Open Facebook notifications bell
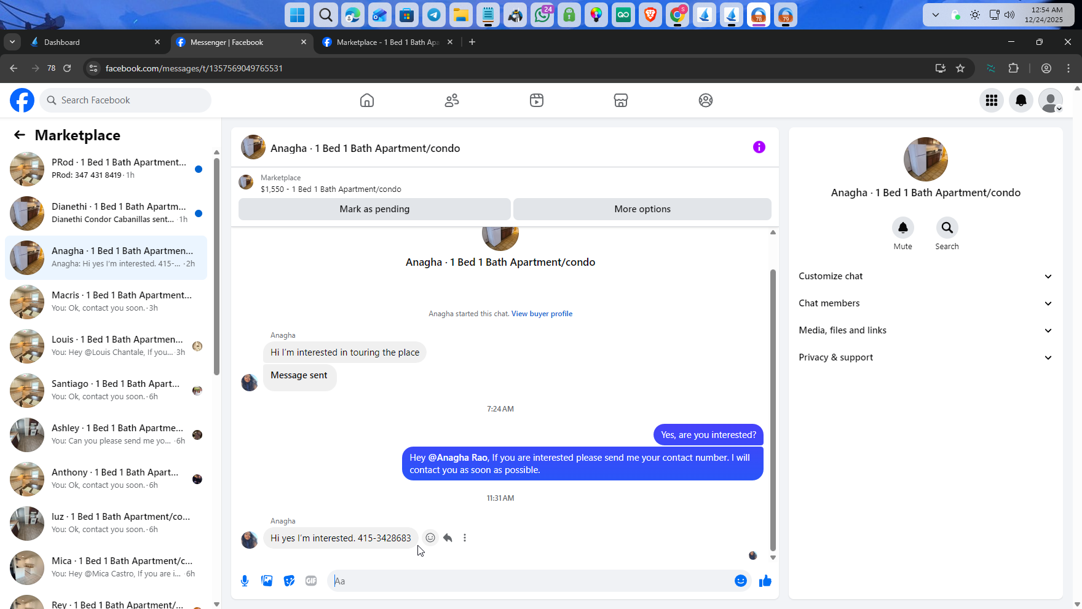Screen dimensions: 1082x609 [x=1021, y=100]
